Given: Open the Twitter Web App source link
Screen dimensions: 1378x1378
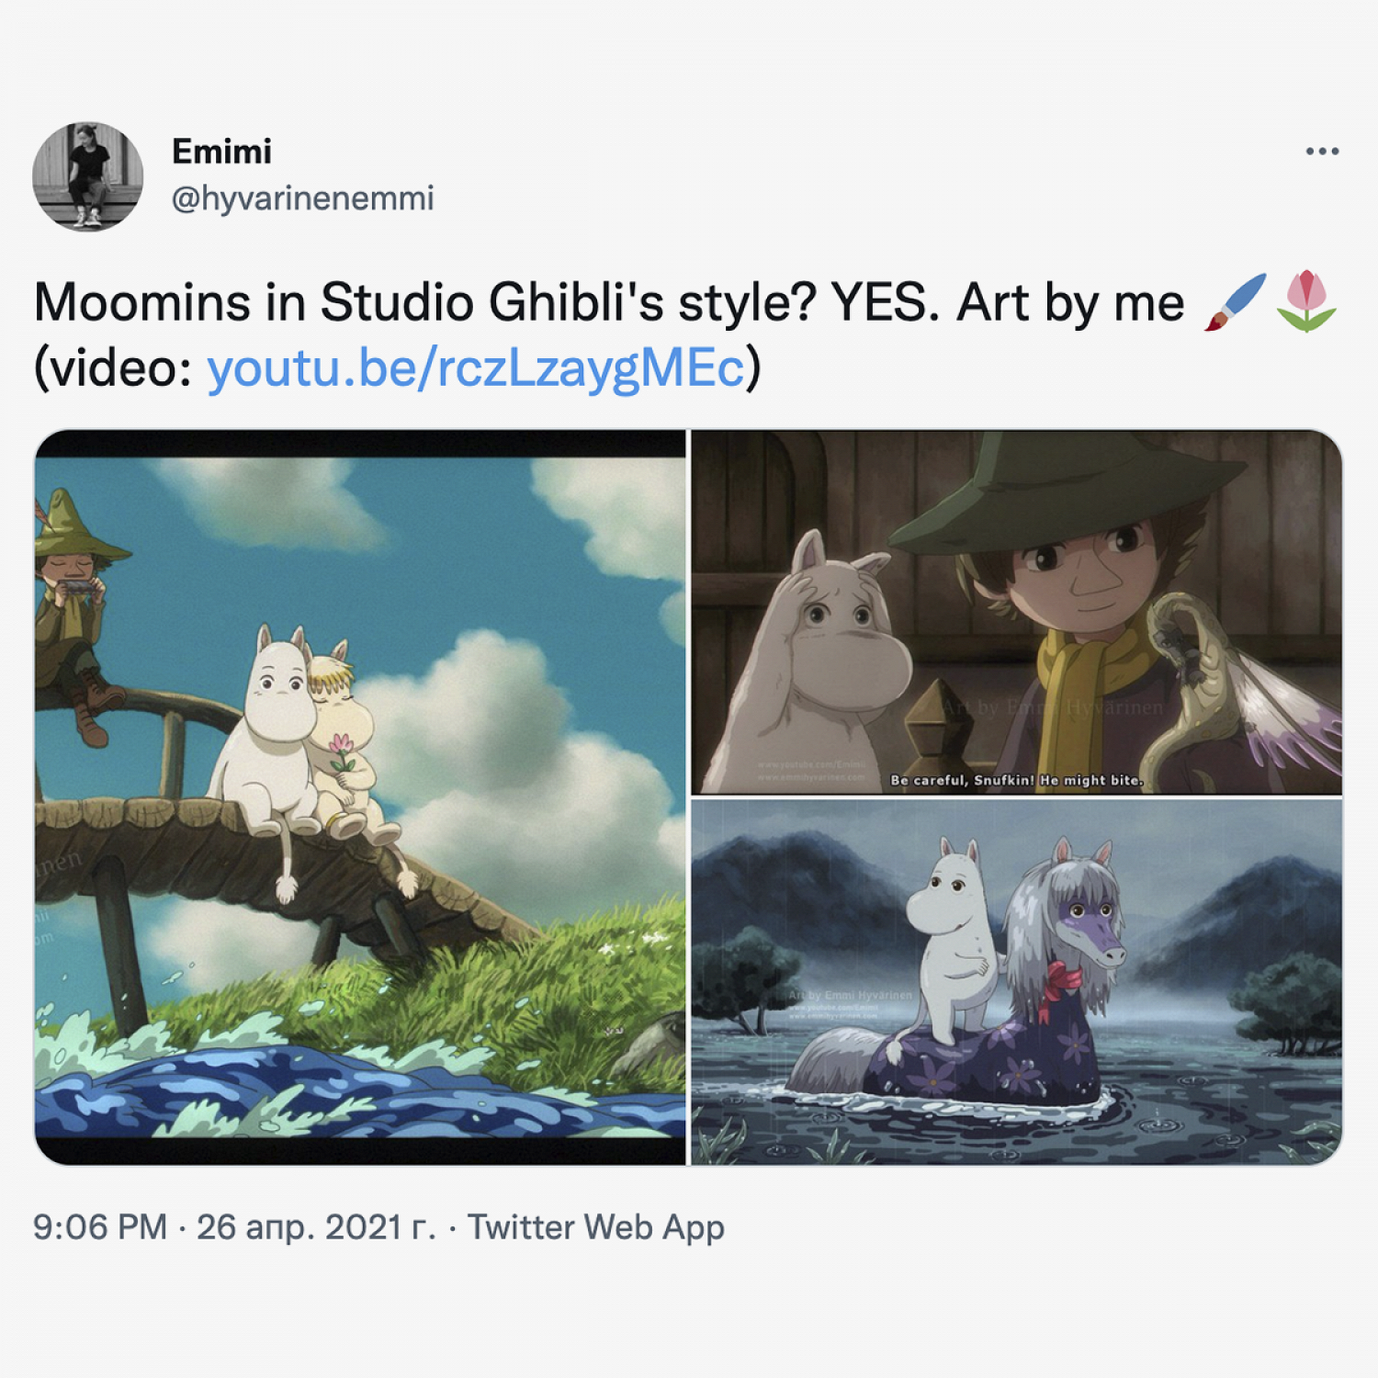Looking at the screenshot, I should (596, 1227).
